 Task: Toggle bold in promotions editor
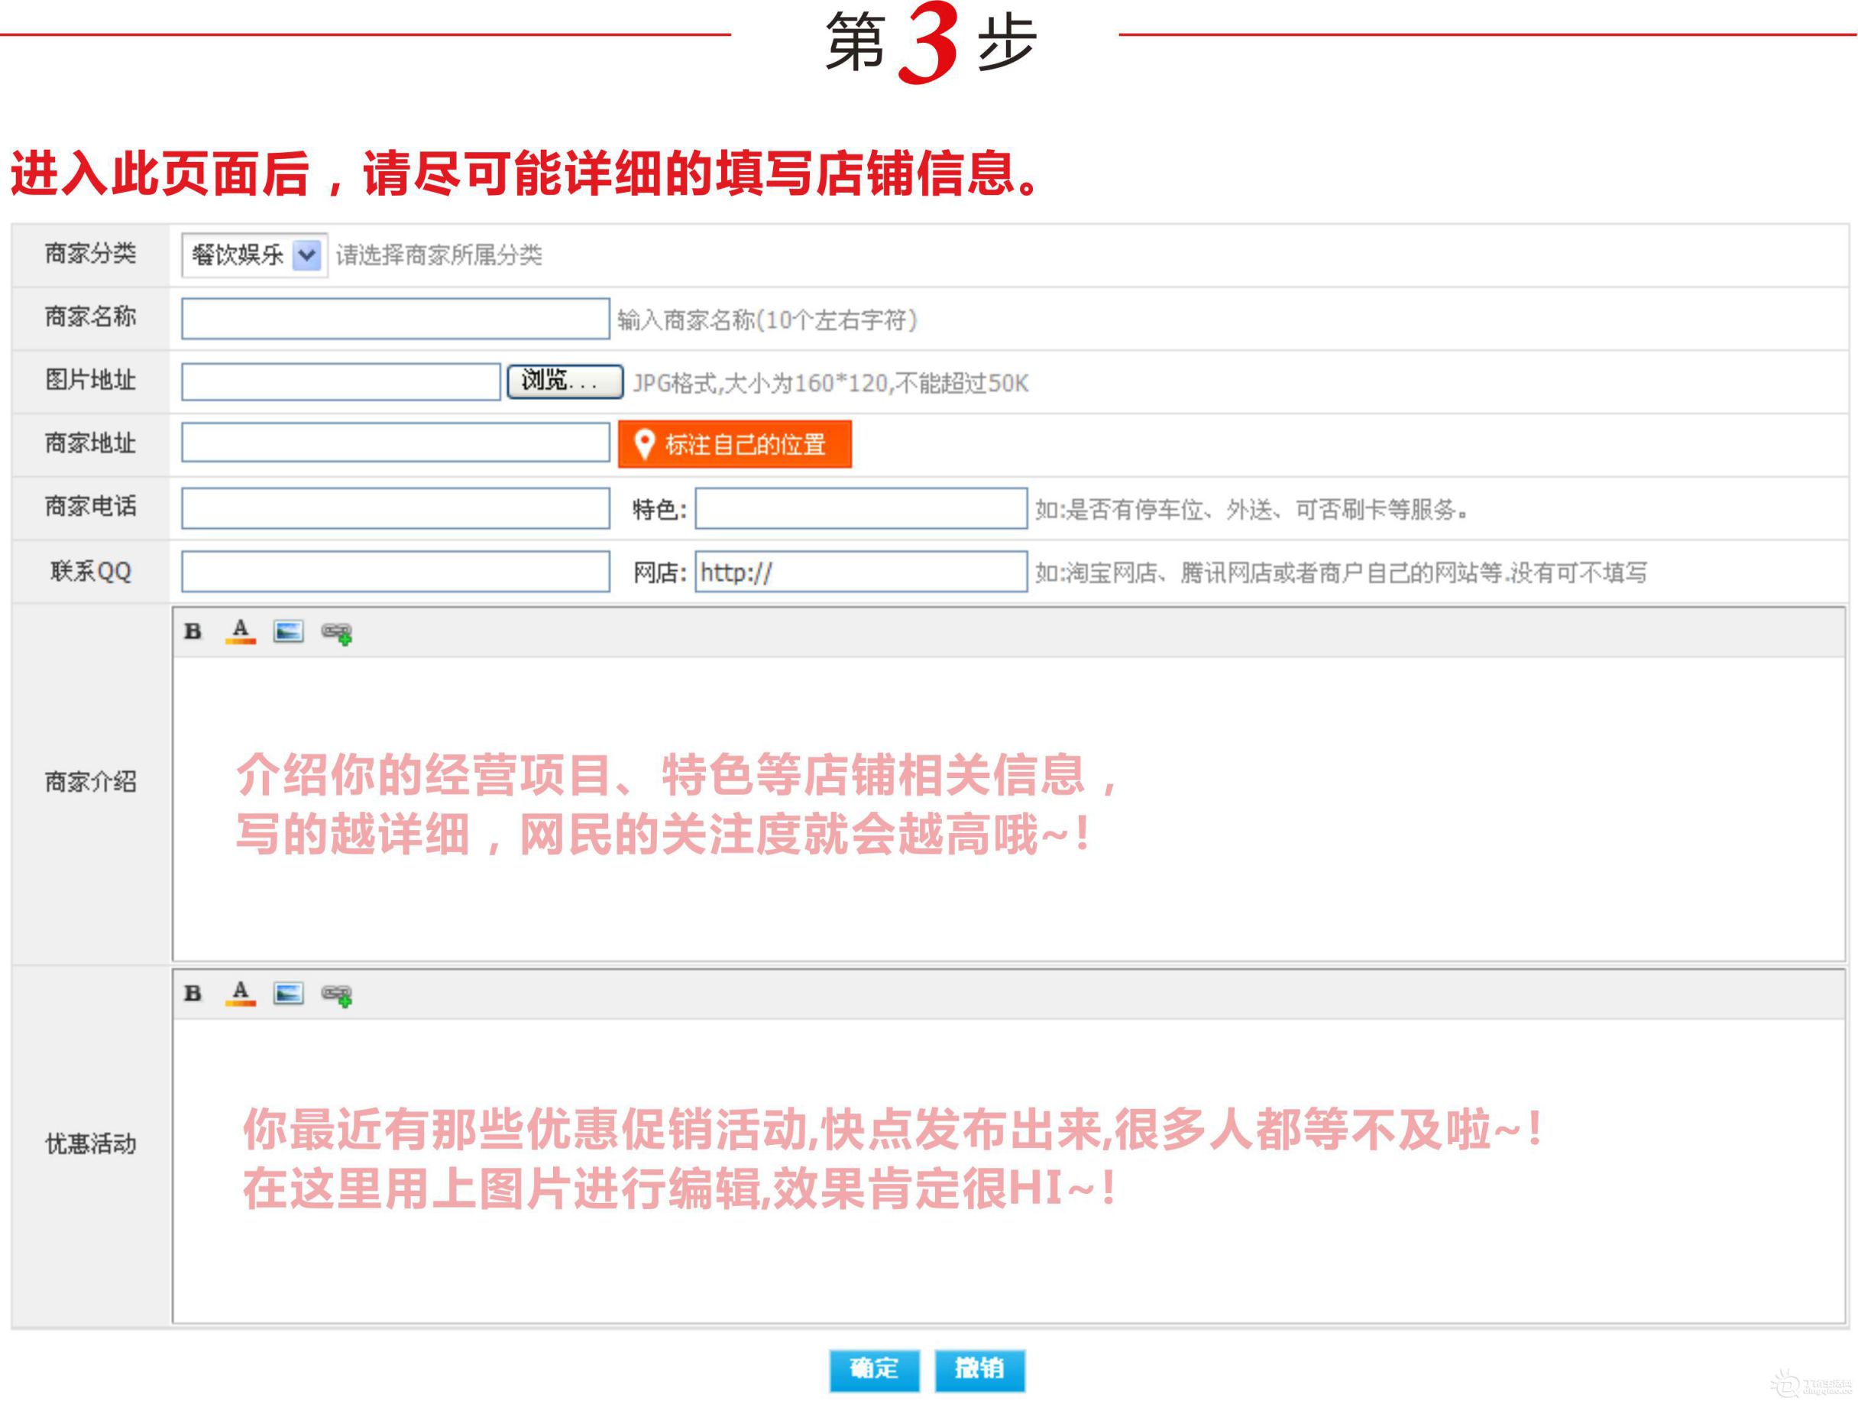coord(193,994)
